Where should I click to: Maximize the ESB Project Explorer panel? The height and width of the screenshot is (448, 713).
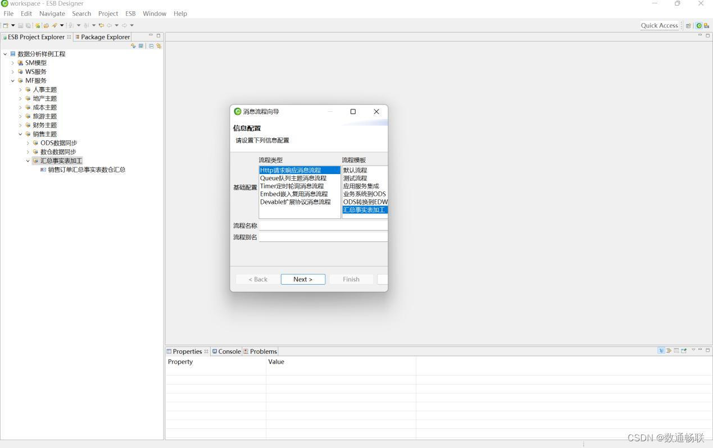[x=158, y=36]
